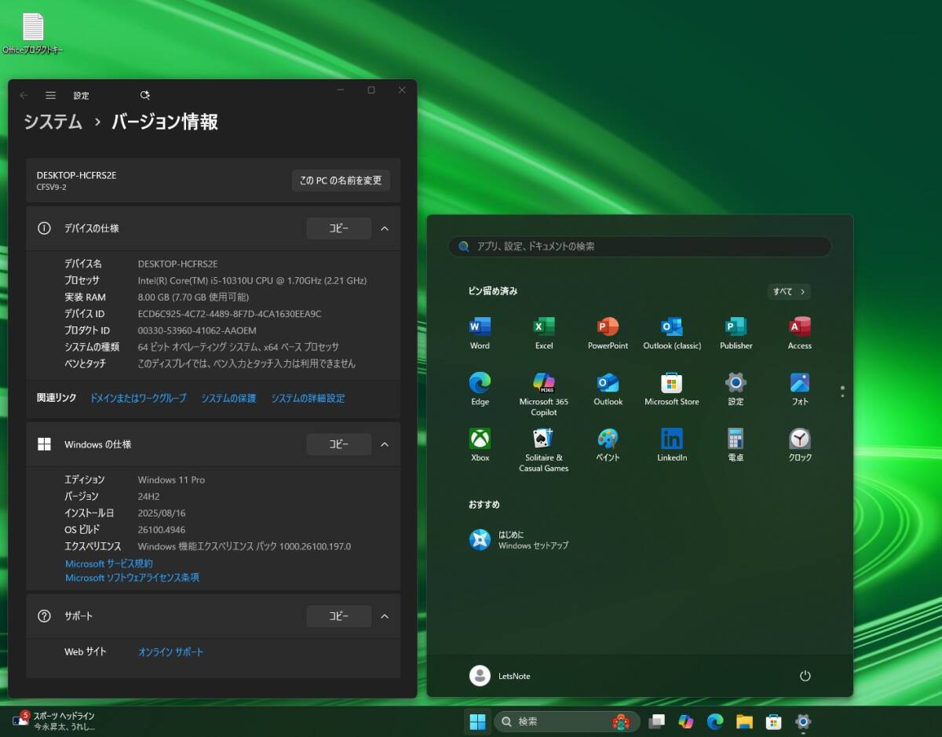Open クロック clock app

(800, 445)
